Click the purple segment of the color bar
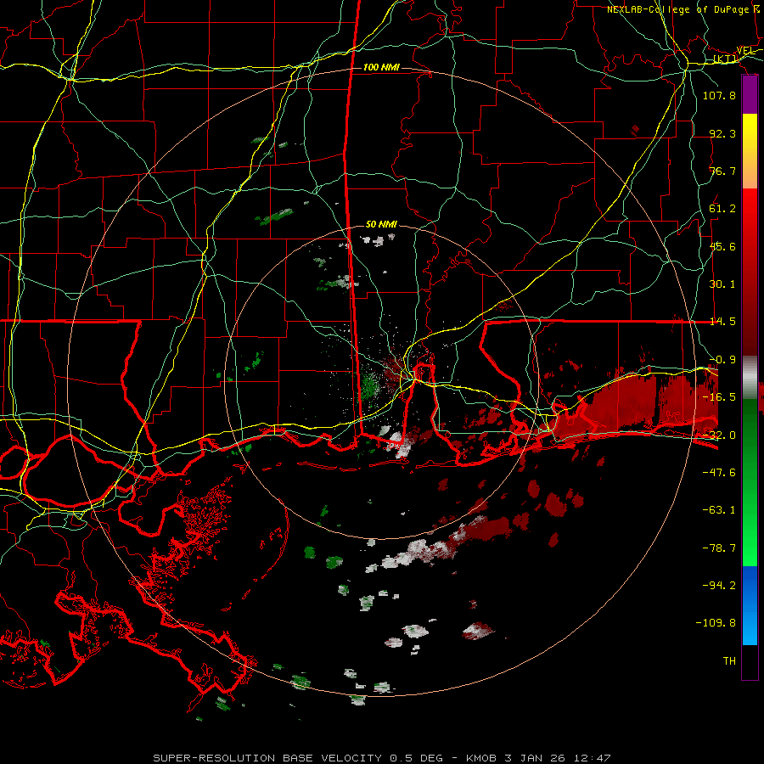Viewport: 764px width, 764px height. 750,94
